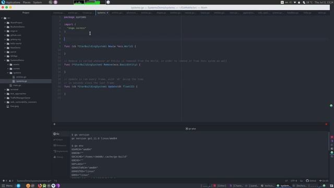Screen dimensions: 334x188
Task: Select the Implements section in go-plus panel
Action: [61, 151]
